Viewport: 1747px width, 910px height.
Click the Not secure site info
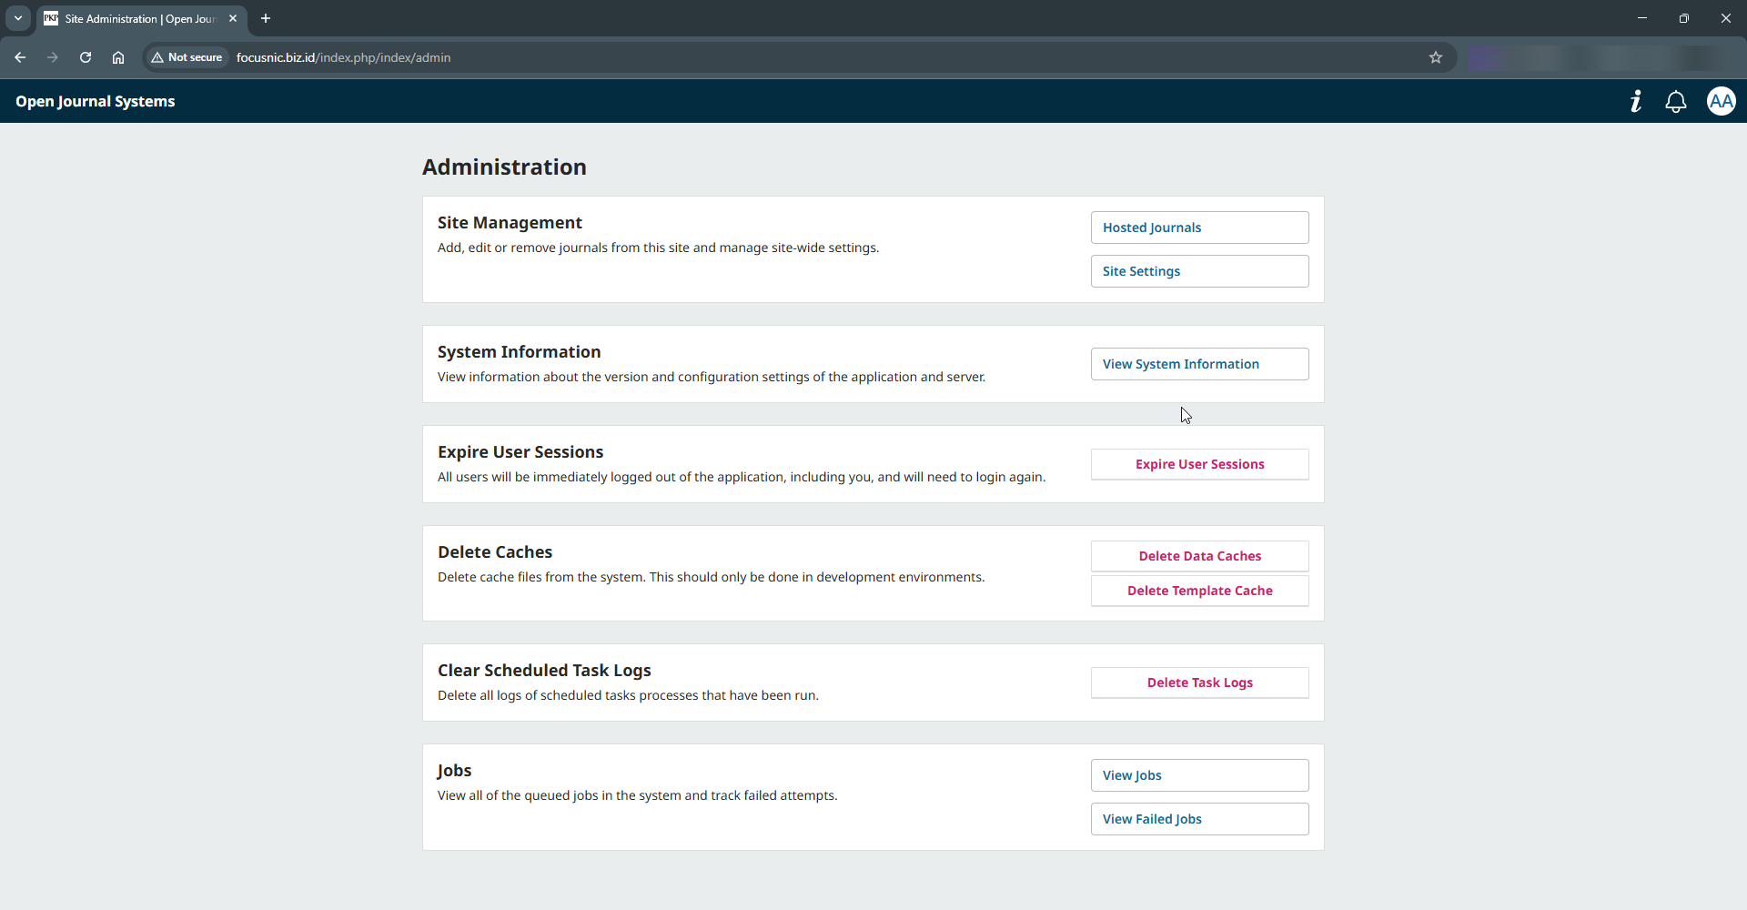[187, 57]
